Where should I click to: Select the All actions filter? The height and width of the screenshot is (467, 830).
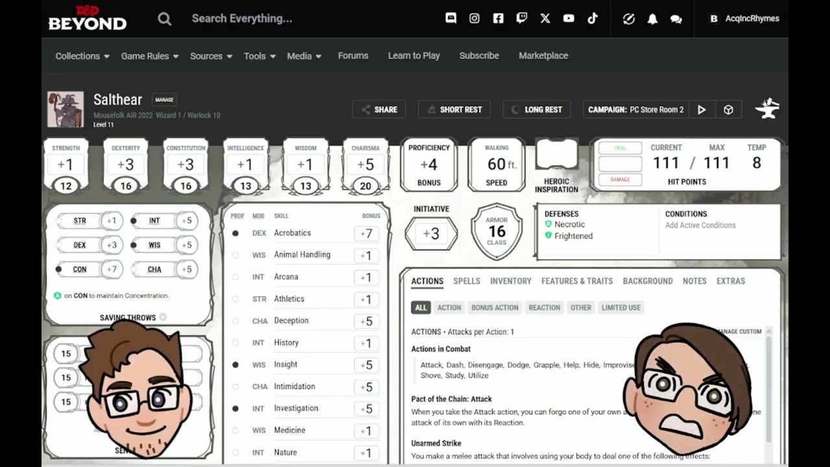tap(421, 307)
